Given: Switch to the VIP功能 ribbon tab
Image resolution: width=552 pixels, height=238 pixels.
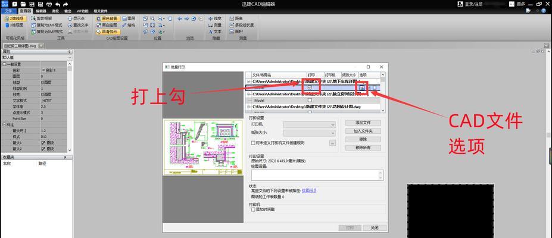Looking at the screenshot, I should click(x=82, y=11).
